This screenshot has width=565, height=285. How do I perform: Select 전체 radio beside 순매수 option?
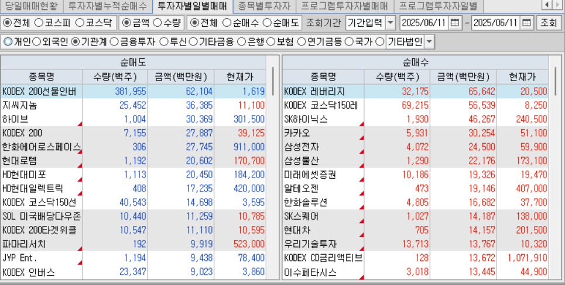pos(194,23)
